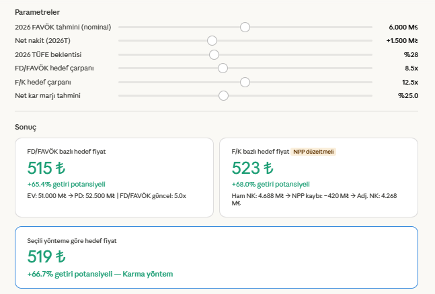Click the 2026 TÜFE beklentisi slider handle
The image size is (435, 294).
[x=214, y=54]
